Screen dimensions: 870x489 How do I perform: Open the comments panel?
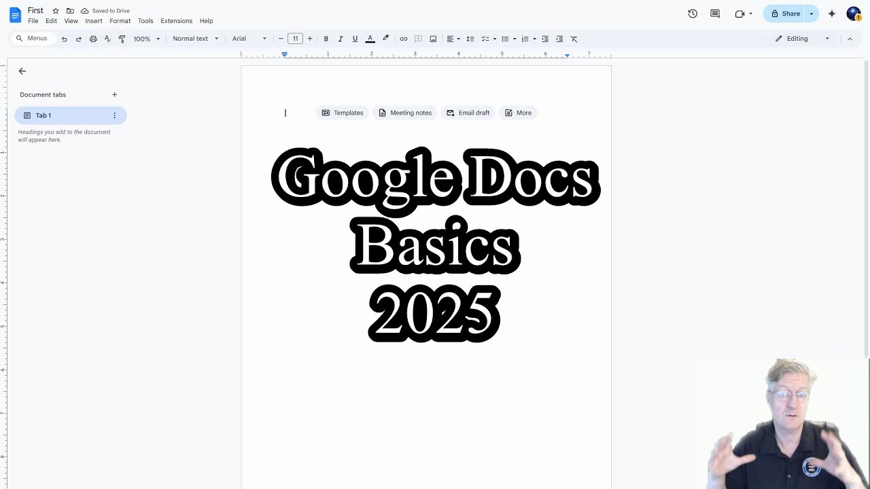click(x=715, y=14)
